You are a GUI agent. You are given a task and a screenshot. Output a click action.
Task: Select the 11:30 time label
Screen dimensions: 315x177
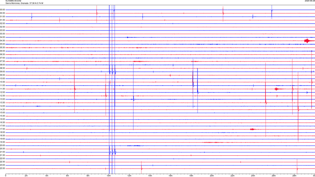point(3,89)
